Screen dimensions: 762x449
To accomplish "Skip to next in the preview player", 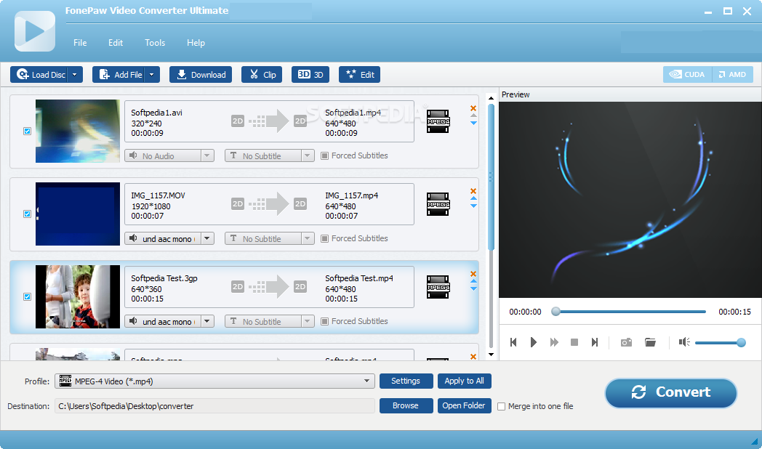I will [594, 342].
